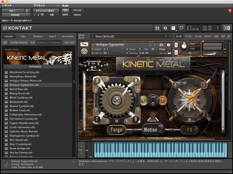Click the camera snapshot icon
Image resolution: width=233 pixels, height=174 pixels.
point(161,45)
